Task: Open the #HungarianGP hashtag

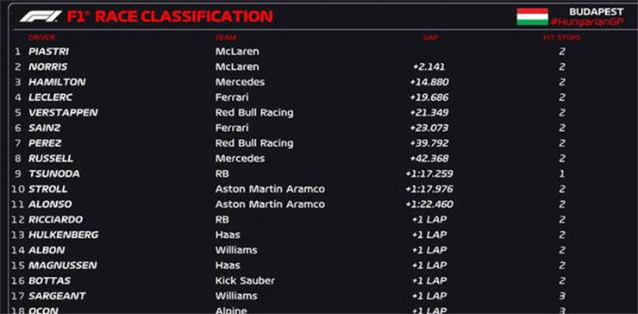Action: coord(587,22)
